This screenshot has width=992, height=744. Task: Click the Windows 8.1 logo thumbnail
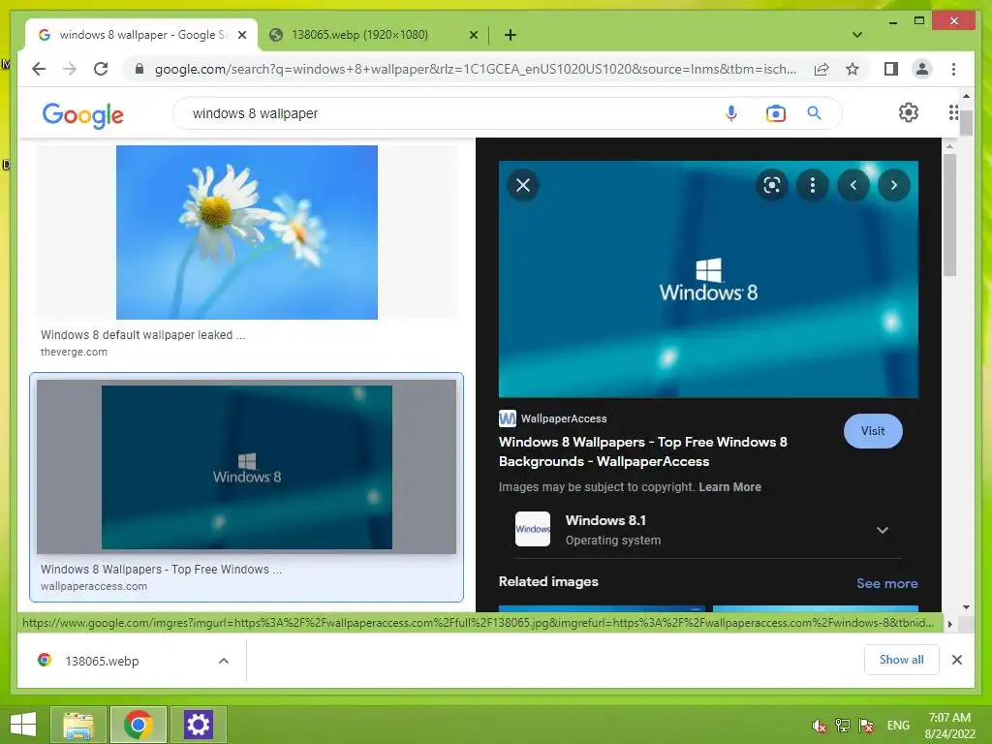pos(533,529)
